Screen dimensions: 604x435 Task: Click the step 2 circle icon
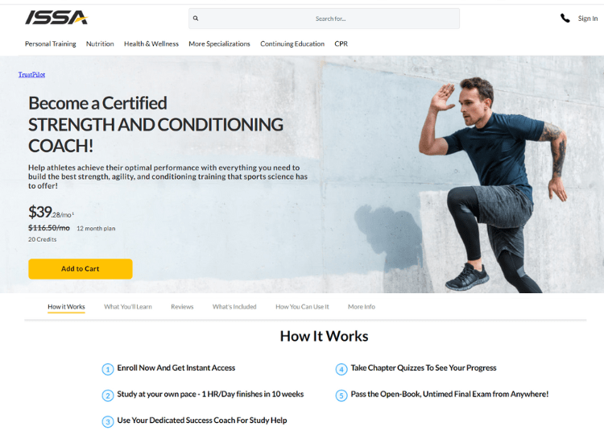click(x=108, y=396)
